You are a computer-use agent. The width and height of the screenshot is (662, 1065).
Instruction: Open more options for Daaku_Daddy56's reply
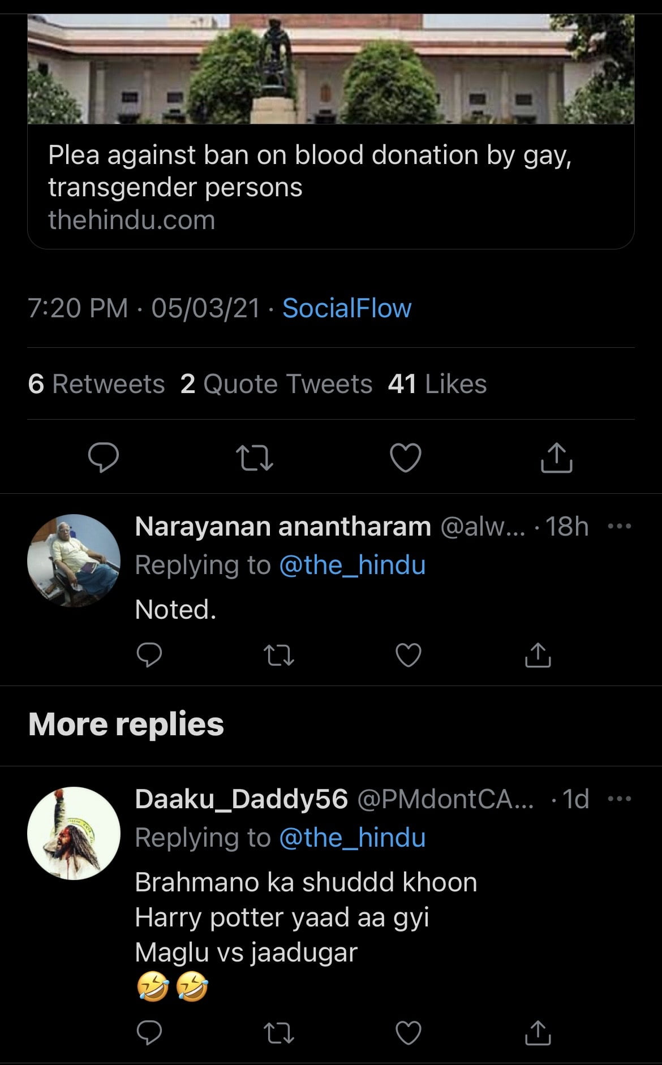619,799
